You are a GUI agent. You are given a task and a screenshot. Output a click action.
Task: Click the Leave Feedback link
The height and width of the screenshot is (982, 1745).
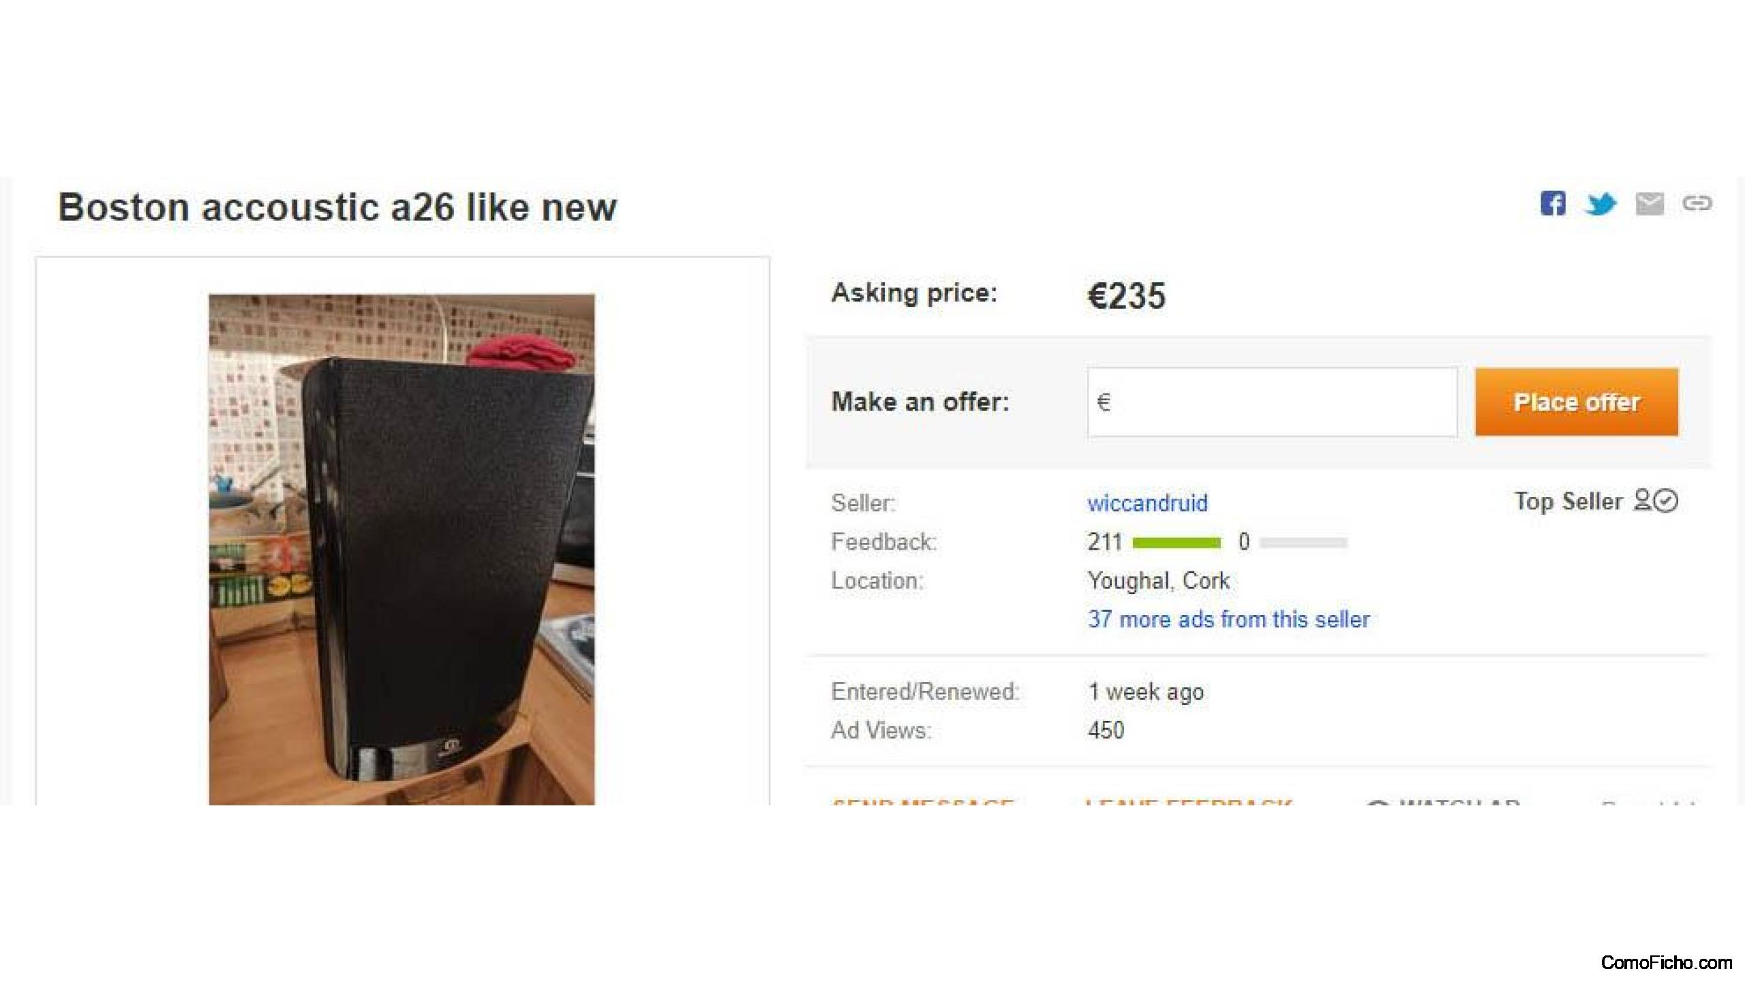(x=1188, y=802)
